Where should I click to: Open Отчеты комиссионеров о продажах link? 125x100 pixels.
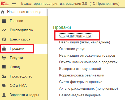88,62
